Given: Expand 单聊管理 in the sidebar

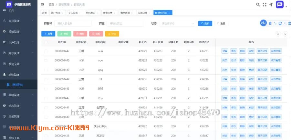Looking at the screenshot, I should [18, 95].
